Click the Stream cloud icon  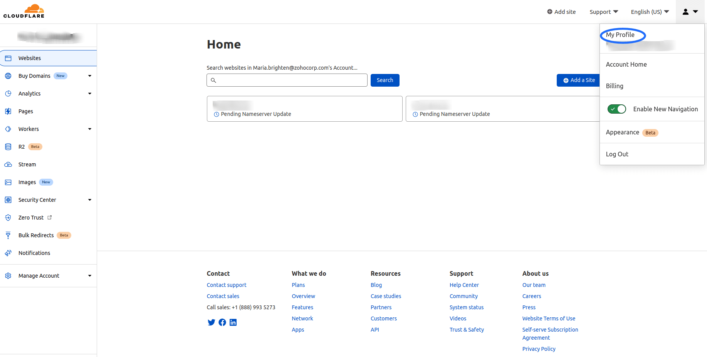coord(8,164)
